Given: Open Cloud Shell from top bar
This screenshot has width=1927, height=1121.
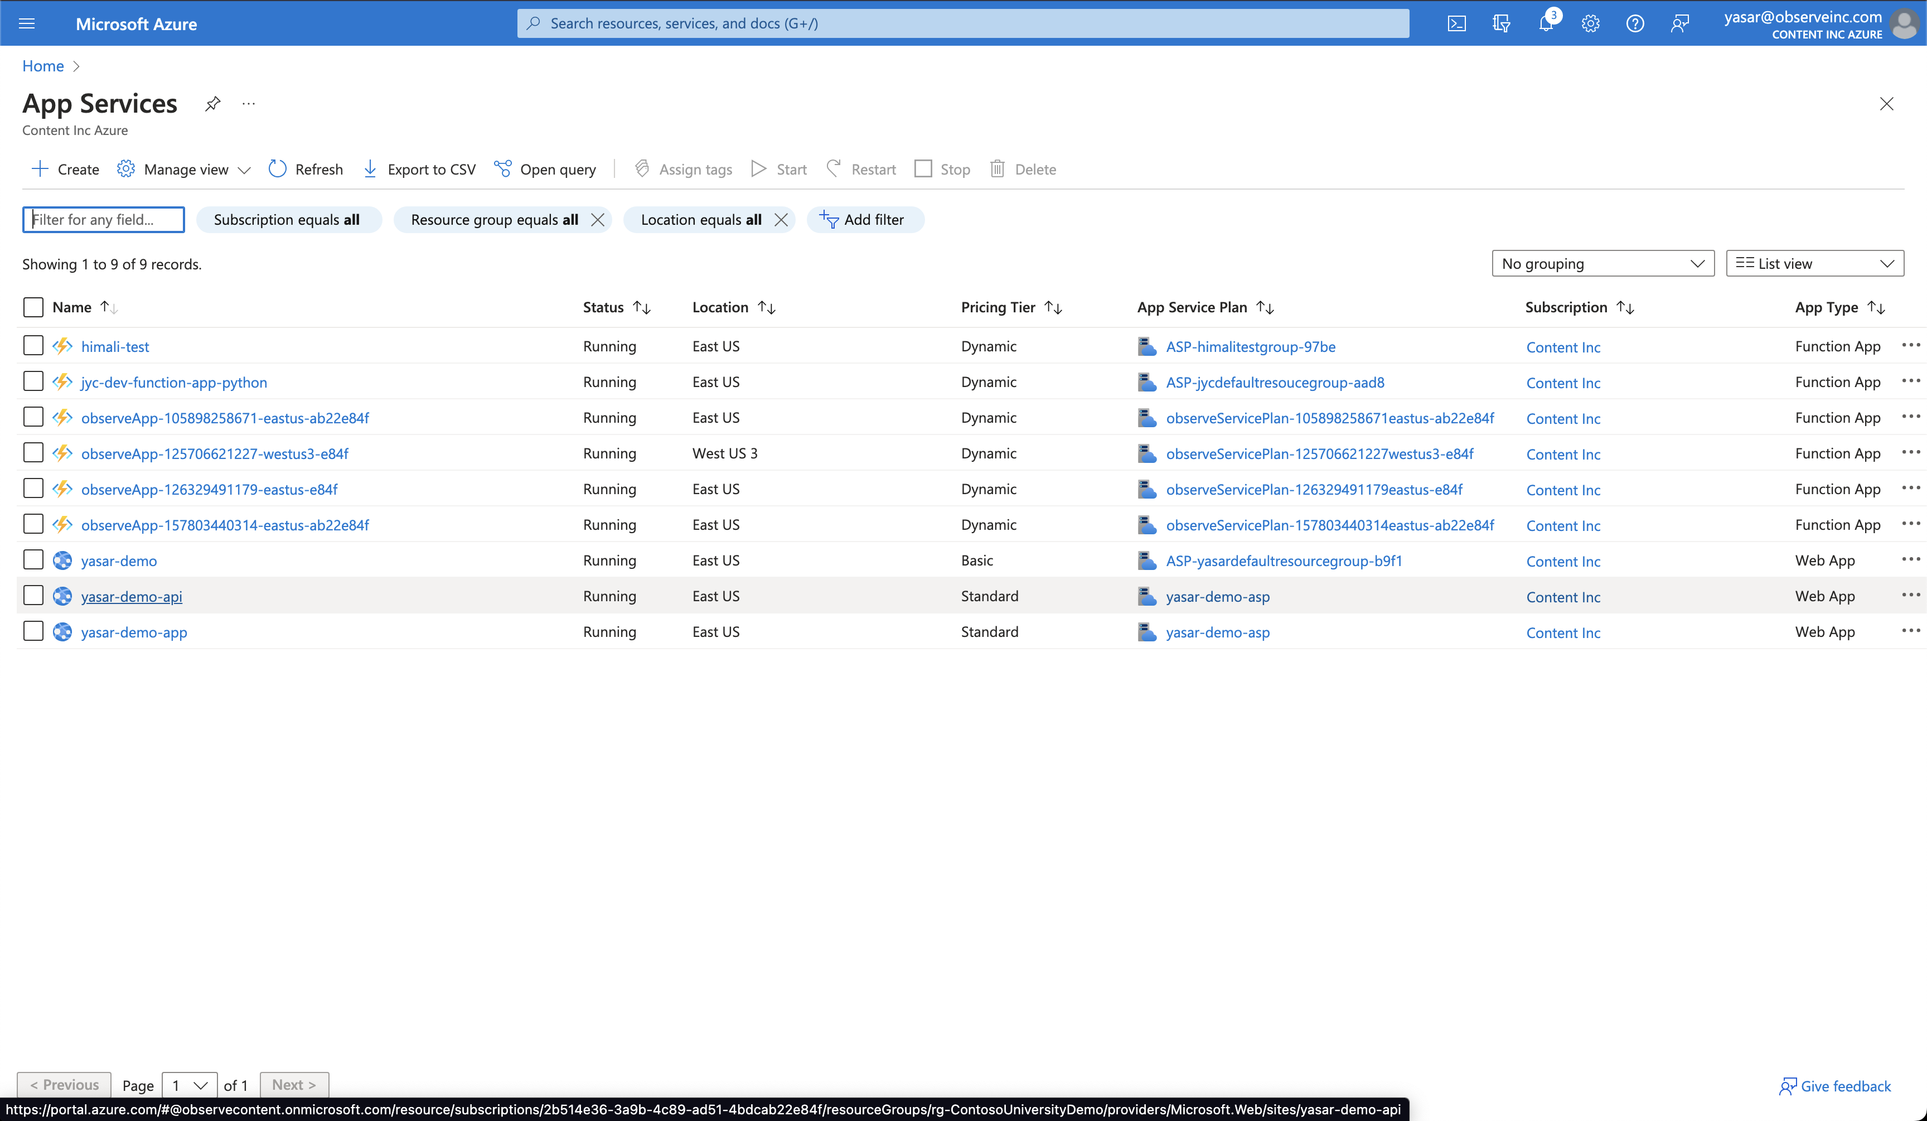Looking at the screenshot, I should [x=1457, y=24].
